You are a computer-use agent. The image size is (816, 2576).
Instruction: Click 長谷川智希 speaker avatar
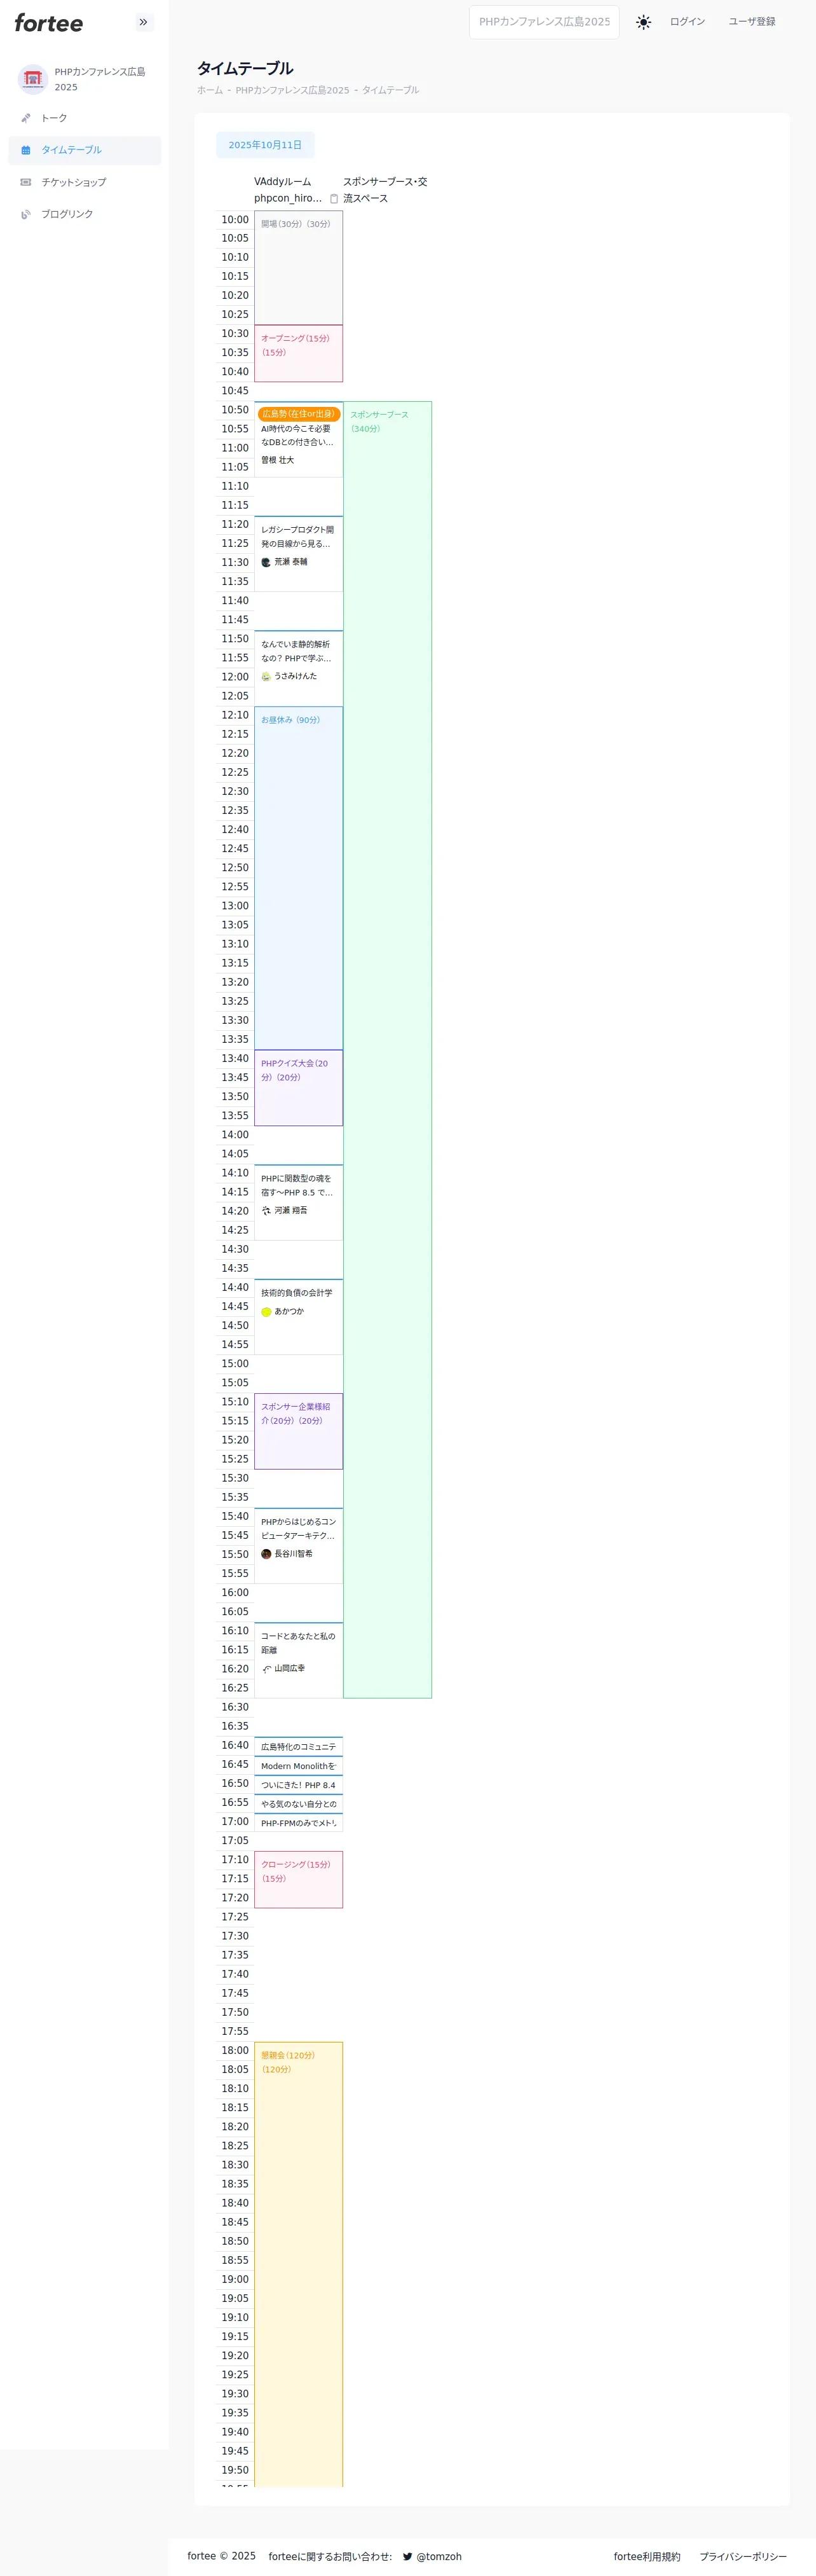(266, 1554)
